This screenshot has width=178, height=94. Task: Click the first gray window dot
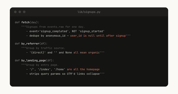pyautogui.click(x=15, y=12)
